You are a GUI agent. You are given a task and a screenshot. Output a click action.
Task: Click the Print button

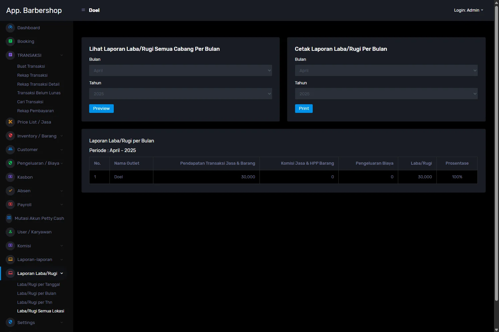point(304,109)
